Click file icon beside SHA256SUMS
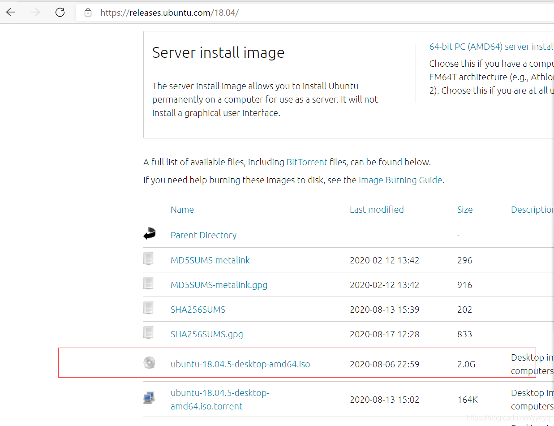 [148, 308]
